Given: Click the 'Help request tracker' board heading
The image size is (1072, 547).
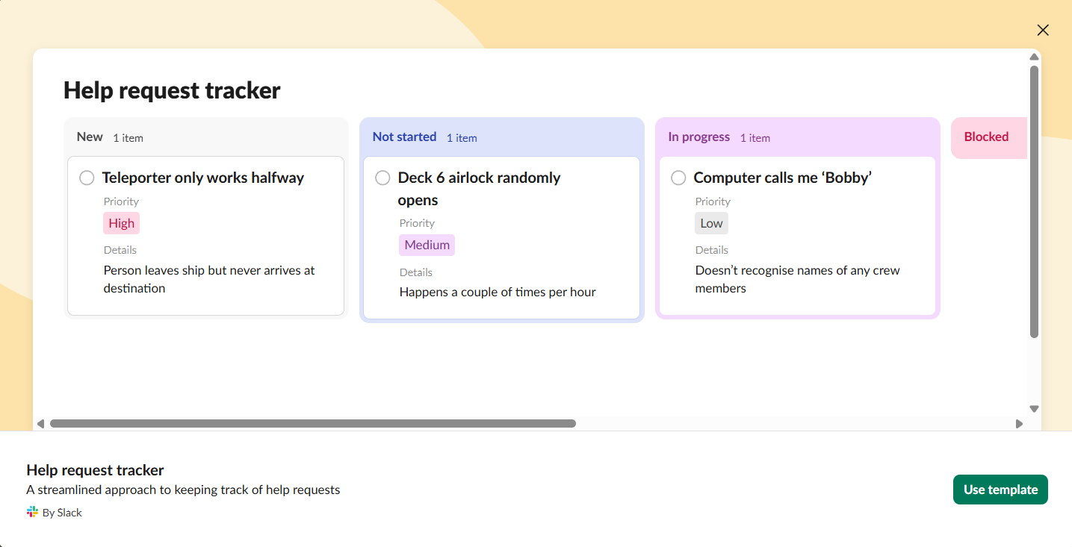Looking at the screenshot, I should 172,90.
